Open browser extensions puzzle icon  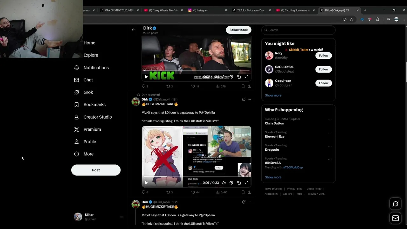click(377, 19)
